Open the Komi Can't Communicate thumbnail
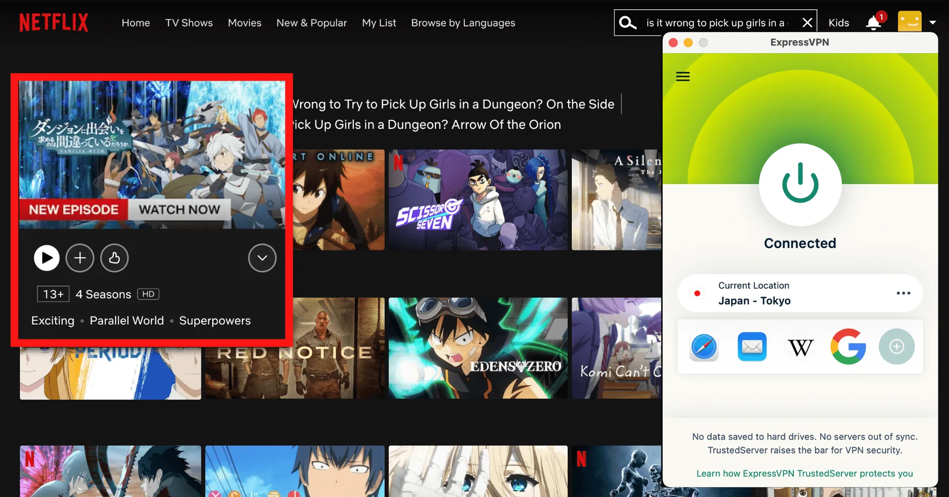The image size is (949, 497). [x=616, y=348]
